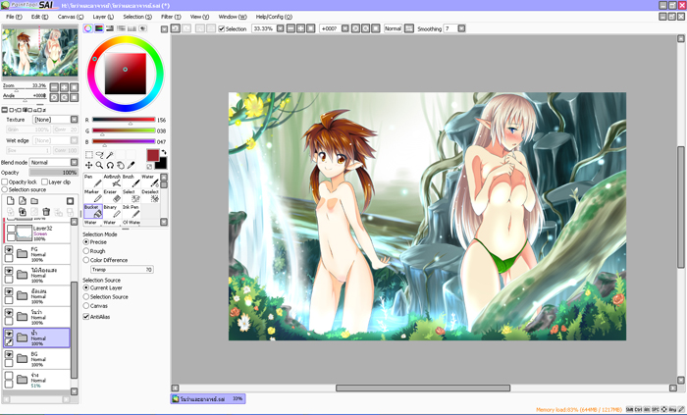The height and width of the screenshot is (415, 687).
Task: Show the color wheel panel
Action: tap(88, 28)
